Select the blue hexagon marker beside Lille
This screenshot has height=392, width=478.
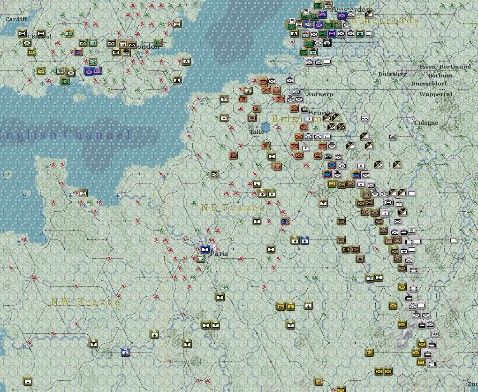pos(266,128)
